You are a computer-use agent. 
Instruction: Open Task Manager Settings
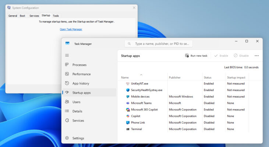coord(78,138)
